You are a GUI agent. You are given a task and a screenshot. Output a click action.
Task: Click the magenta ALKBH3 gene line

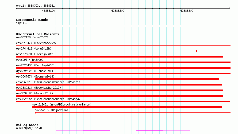123,131
